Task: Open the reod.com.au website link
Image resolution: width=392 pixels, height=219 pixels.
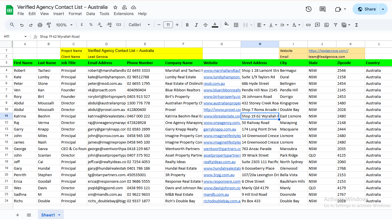Action: [x=214, y=83]
